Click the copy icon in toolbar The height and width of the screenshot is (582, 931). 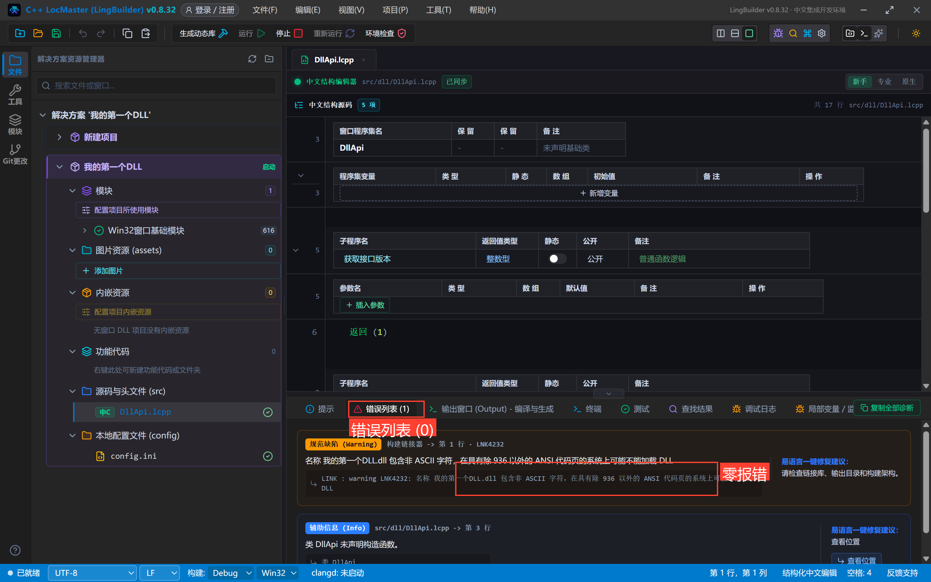(127, 34)
